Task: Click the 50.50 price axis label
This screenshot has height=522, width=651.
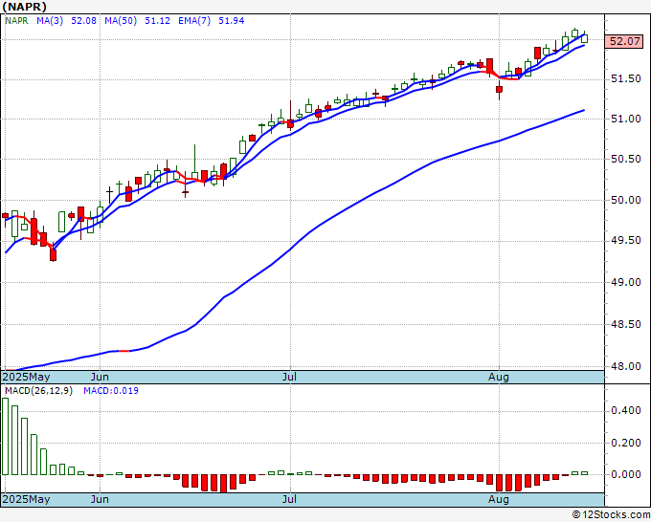Action: tap(626, 160)
